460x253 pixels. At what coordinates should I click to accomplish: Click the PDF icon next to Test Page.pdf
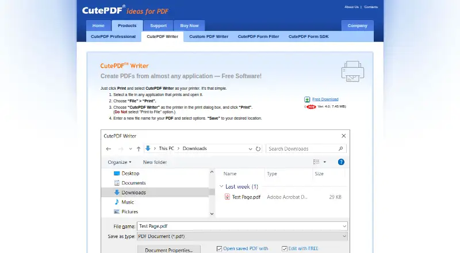point(227,197)
